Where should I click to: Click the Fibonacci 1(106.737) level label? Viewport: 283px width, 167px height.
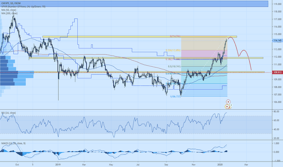coord(175,97)
